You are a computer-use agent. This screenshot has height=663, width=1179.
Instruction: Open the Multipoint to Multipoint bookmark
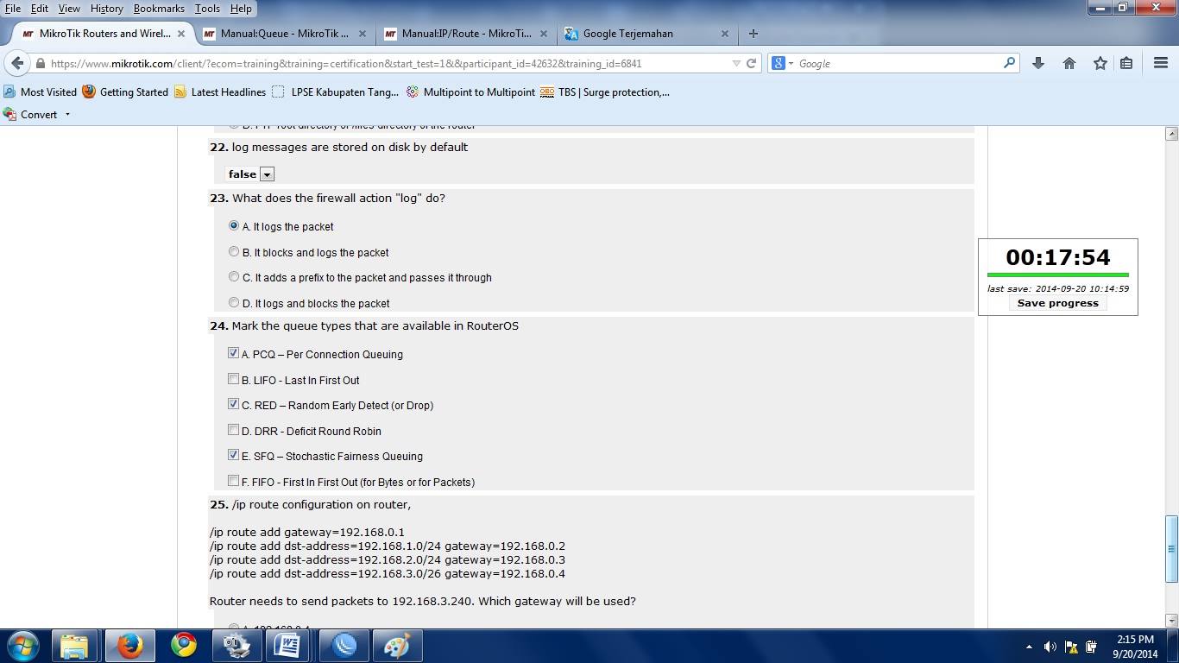470,92
